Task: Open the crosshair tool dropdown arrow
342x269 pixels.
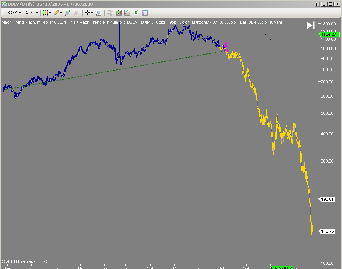Action: tap(91, 13)
